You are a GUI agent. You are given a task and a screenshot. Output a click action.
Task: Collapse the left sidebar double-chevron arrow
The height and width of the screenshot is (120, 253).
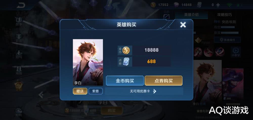coord(41,95)
